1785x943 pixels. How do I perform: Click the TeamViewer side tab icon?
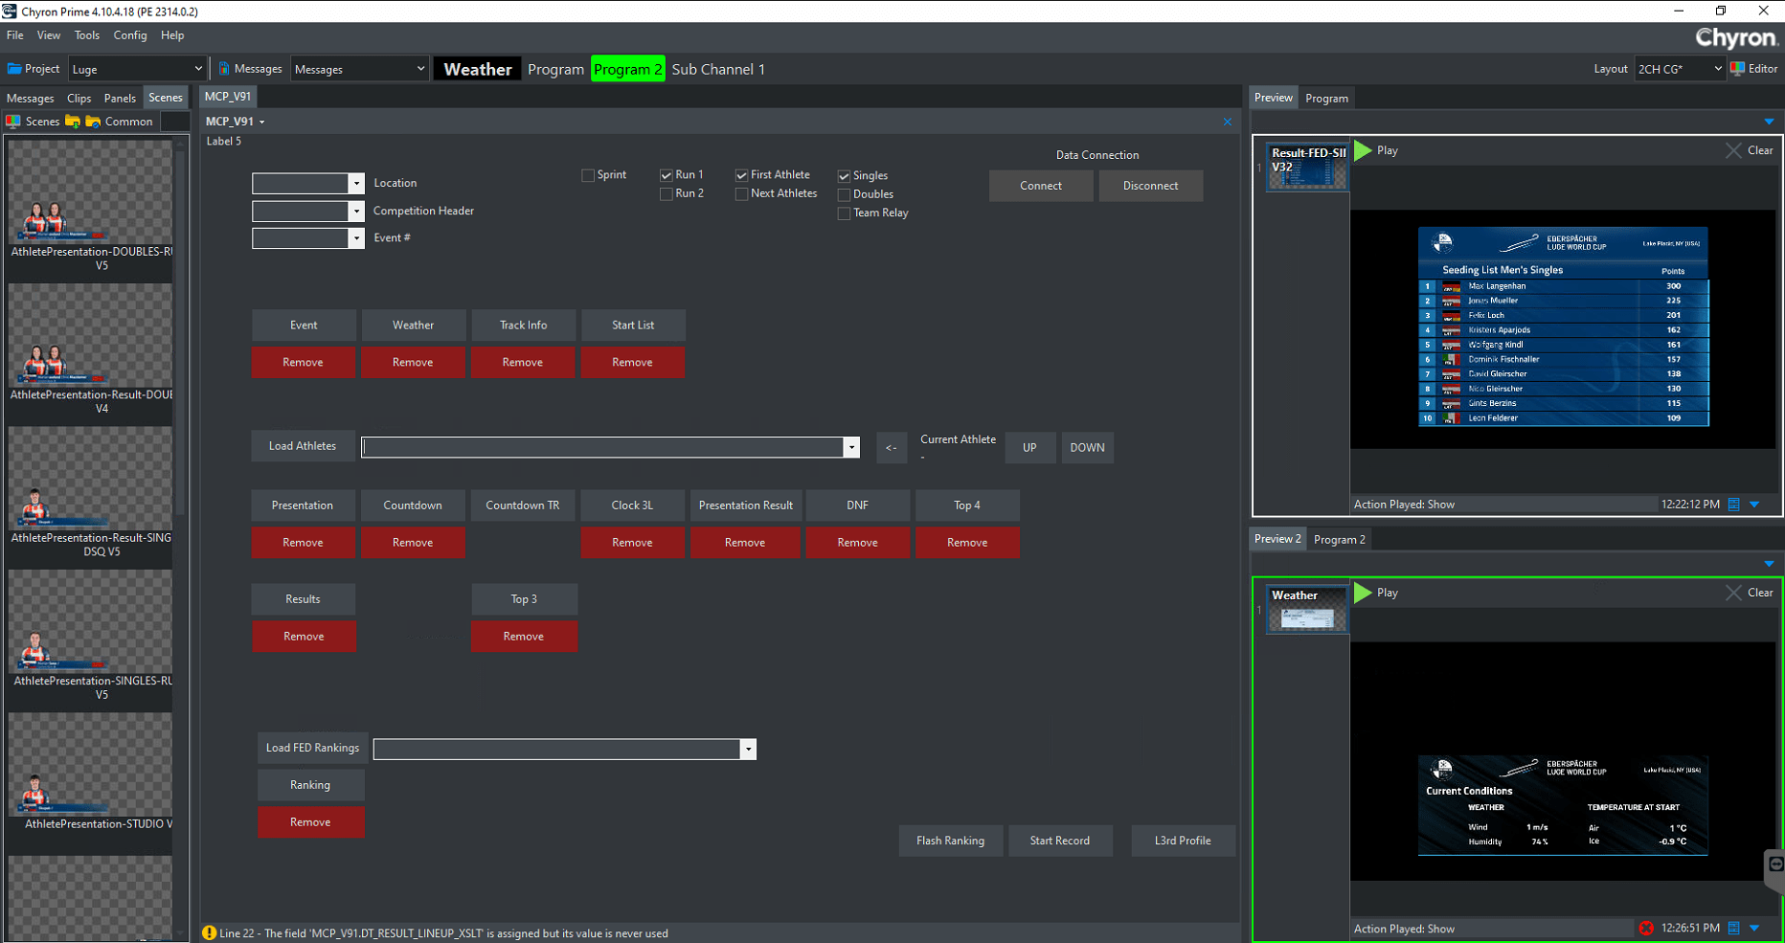coord(1775,864)
